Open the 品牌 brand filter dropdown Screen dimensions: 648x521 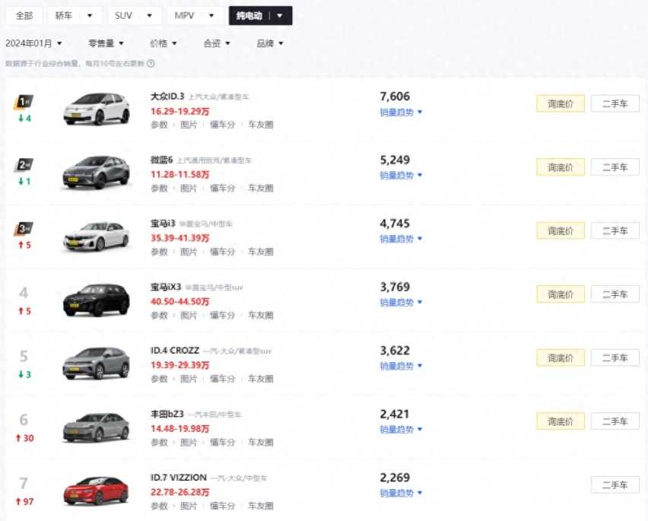coord(270,43)
